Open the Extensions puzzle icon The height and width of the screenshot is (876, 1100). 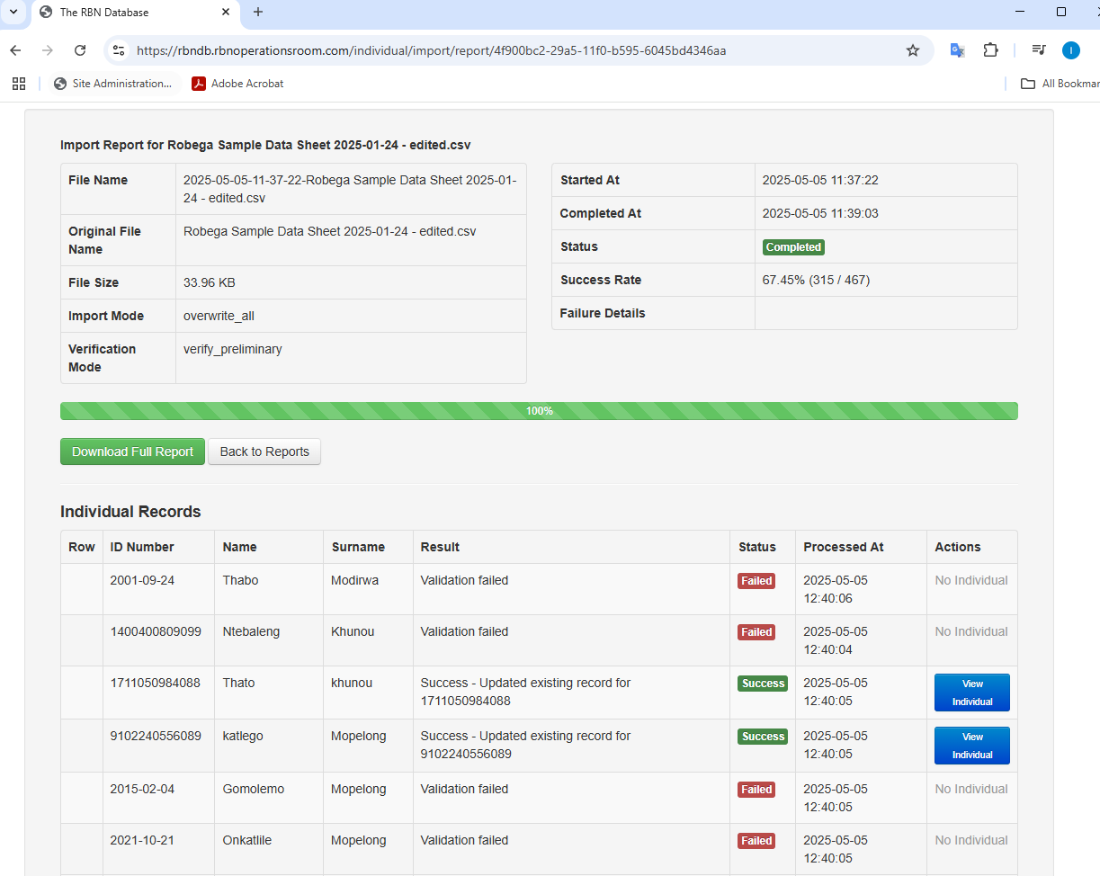click(x=990, y=50)
